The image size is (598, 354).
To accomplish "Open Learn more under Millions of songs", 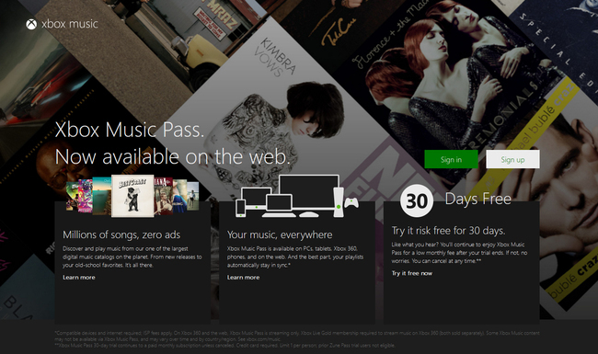I will click(x=79, y=278).
